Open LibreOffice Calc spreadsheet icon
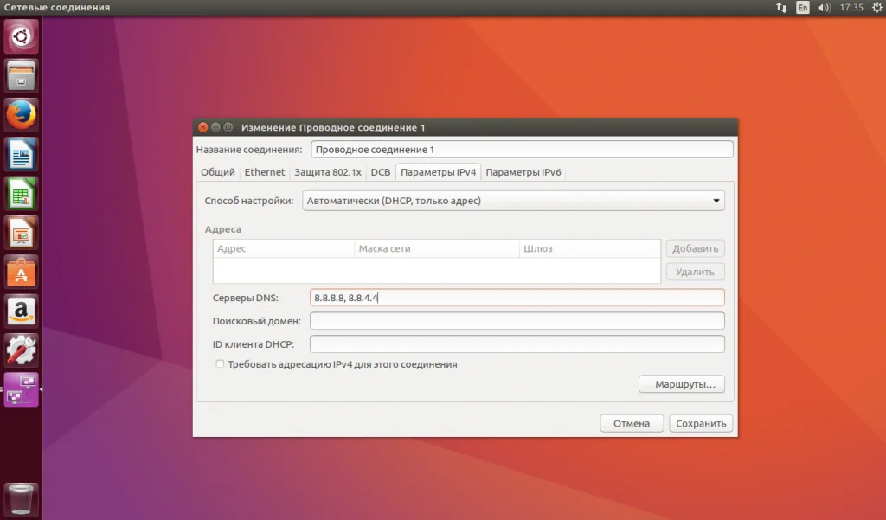This screenshot has width=886, height=520. (x=21, y=194)
